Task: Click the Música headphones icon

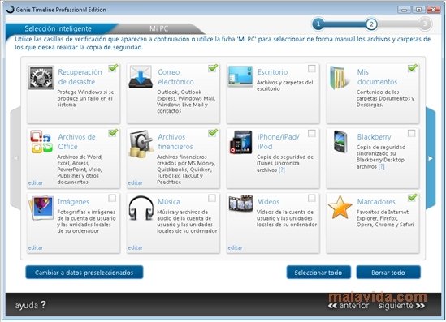Action: pos(141,208)
